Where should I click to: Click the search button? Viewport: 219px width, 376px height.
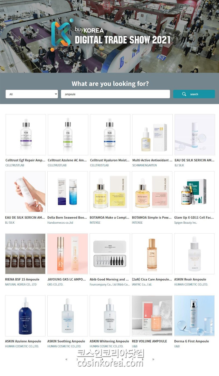coord(194,94)
